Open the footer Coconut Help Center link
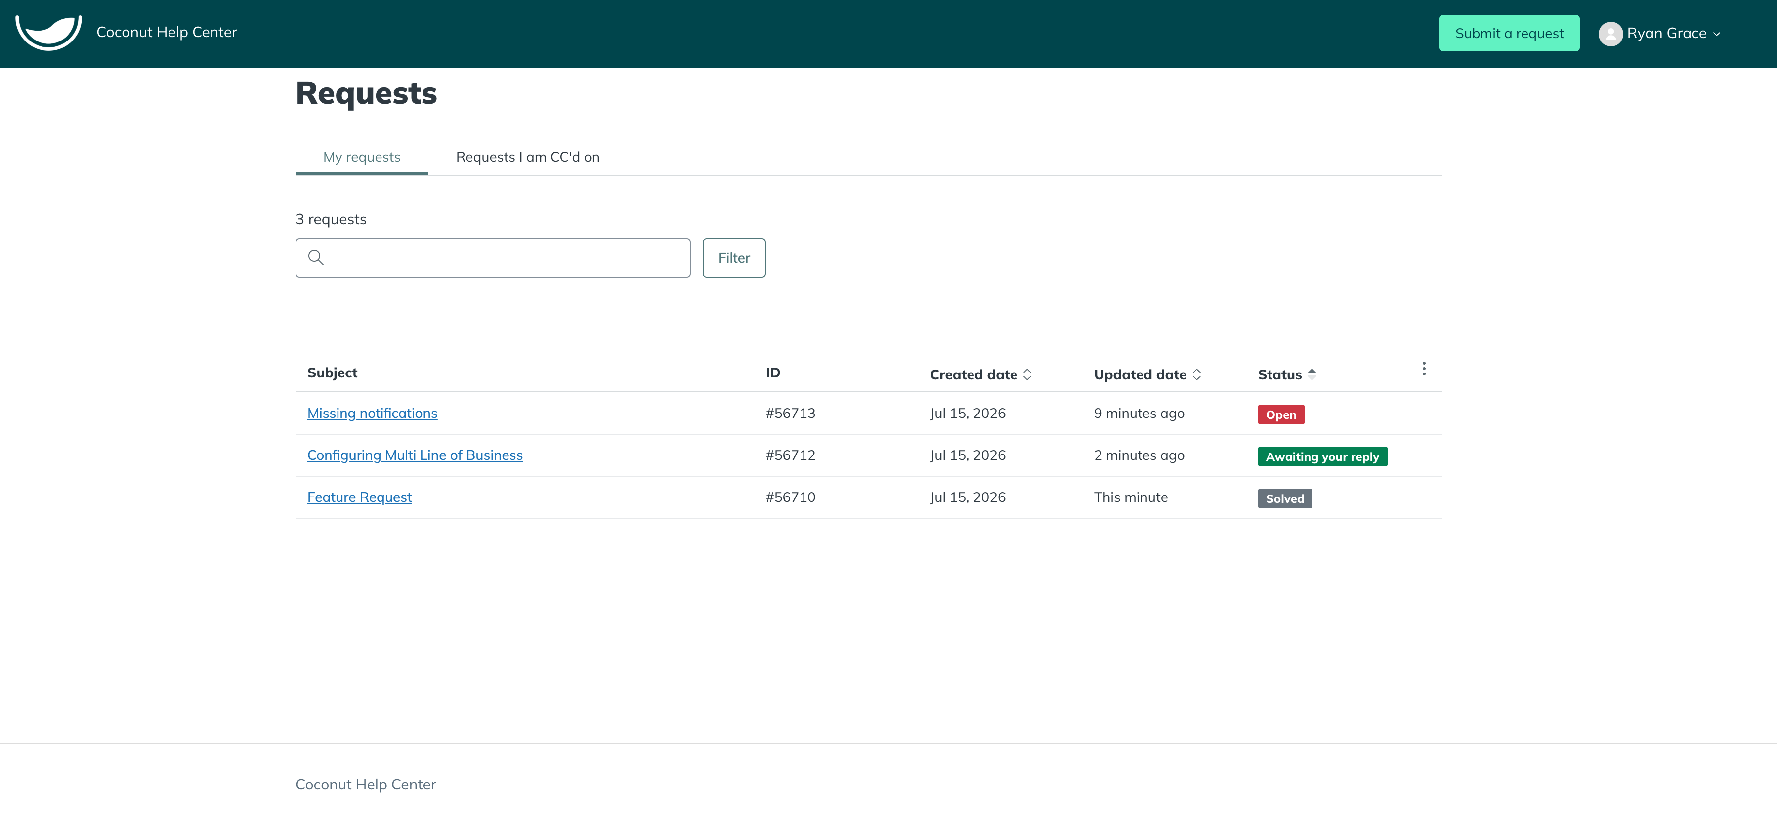This screenshot has width=1777, height=828. 366,785
